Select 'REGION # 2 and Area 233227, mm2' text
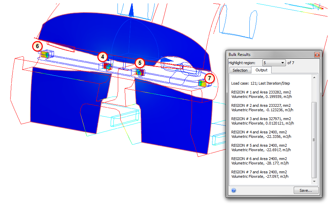331x216 pixels. pyautogui.click(x=261, y=105)
